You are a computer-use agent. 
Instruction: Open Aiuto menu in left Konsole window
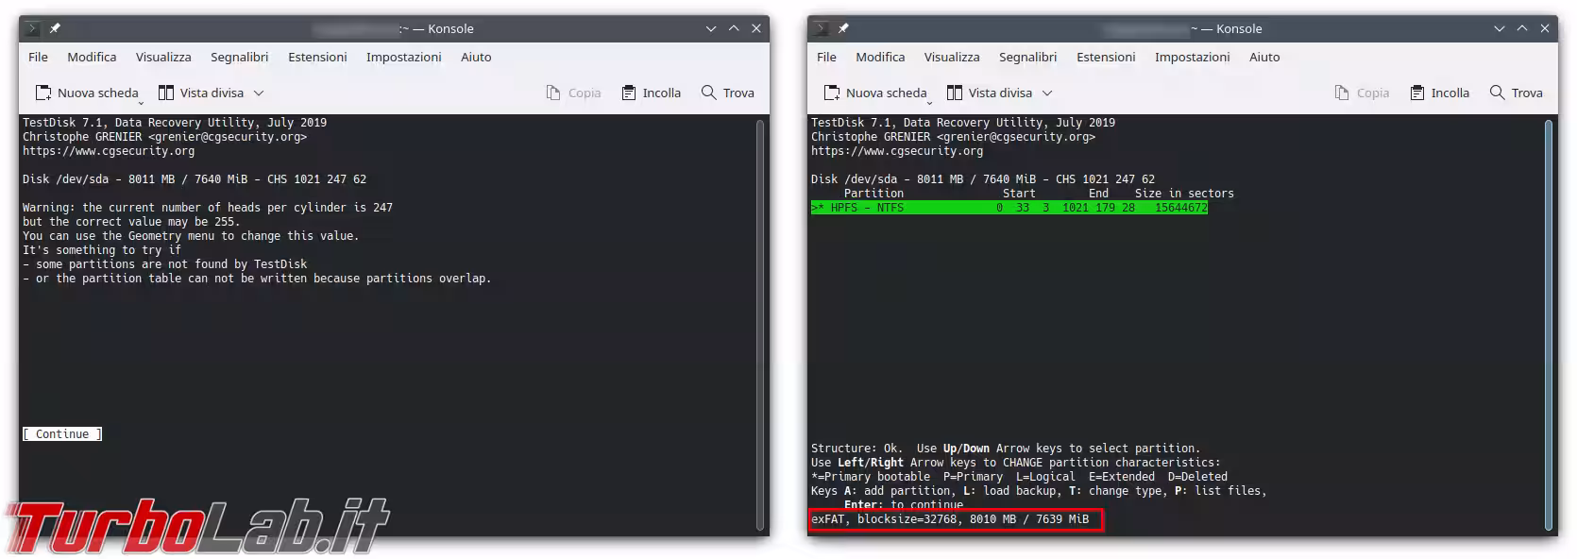[x=476, y=57]
